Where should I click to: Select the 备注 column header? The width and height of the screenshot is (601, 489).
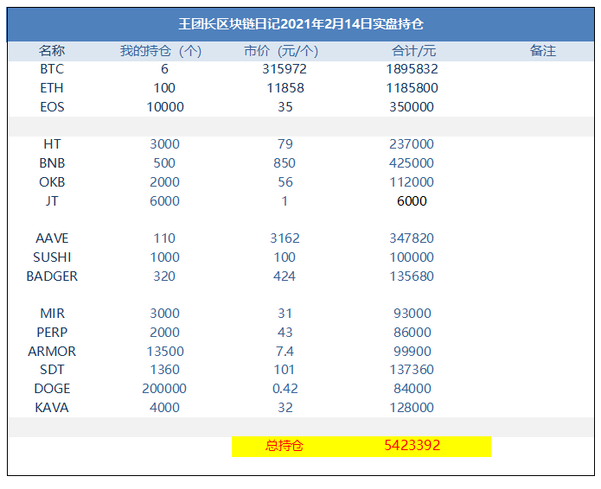pos(543,51)
